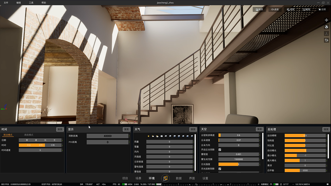Open the 工具 menu

coord(31,3)
